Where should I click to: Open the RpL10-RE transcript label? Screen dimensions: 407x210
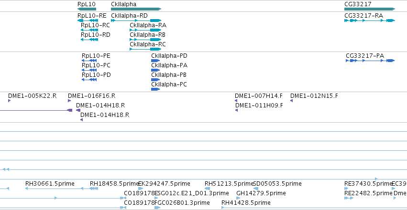click(x=92, y=16)
